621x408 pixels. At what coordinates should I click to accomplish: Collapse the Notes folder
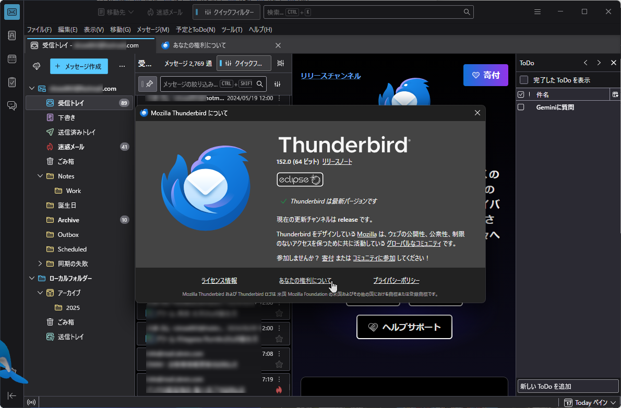(x=40, y=176)
